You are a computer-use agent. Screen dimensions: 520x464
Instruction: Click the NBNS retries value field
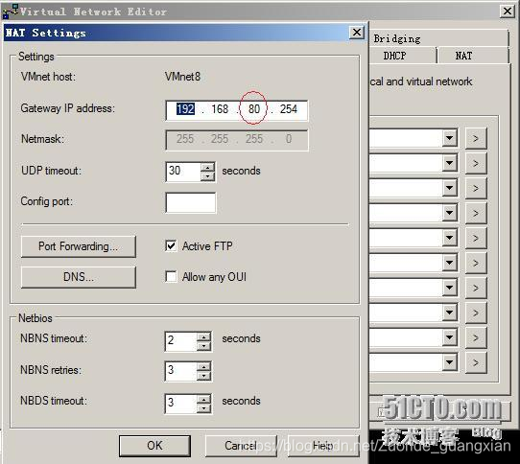180,371
